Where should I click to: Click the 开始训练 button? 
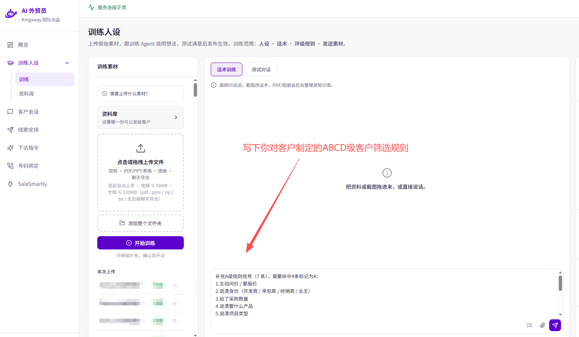coord(140,243)
